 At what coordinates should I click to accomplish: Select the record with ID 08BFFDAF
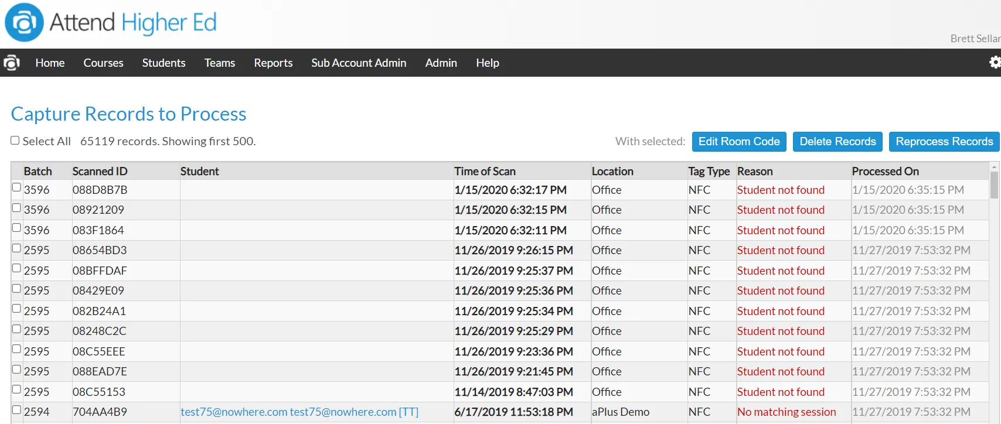[16, 268]
